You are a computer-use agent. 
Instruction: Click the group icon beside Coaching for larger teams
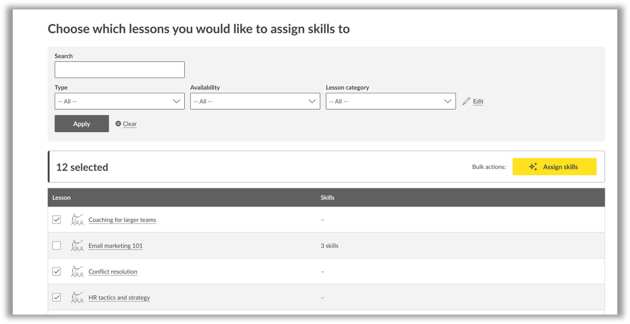point(77,219)
